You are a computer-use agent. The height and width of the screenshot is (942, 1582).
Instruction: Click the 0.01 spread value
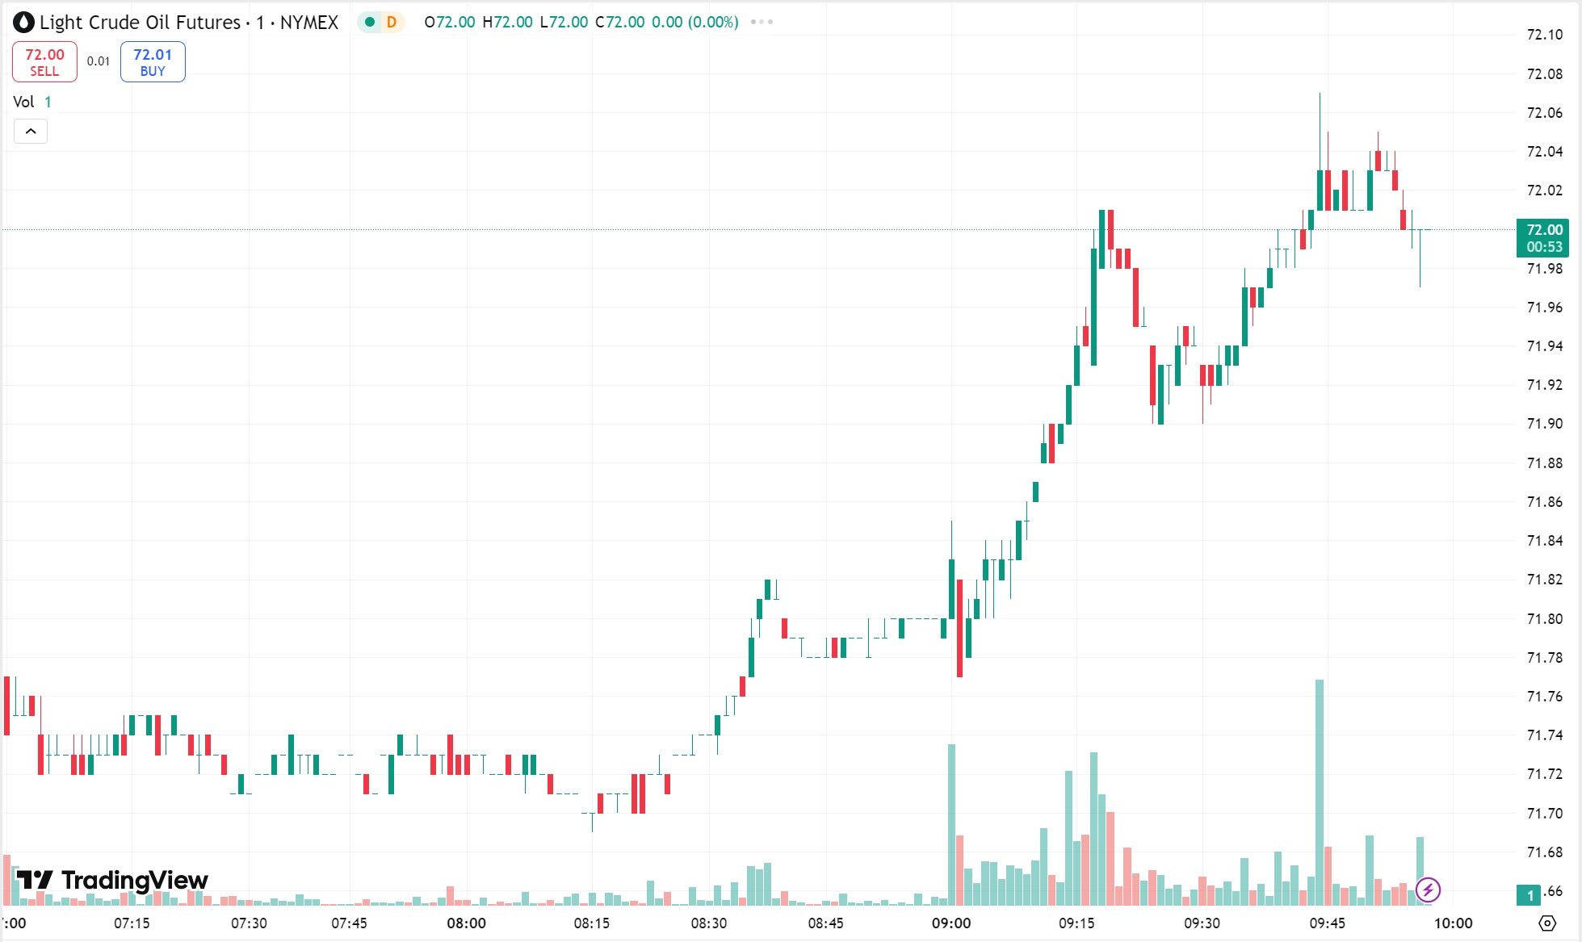(x=99, y=61)
